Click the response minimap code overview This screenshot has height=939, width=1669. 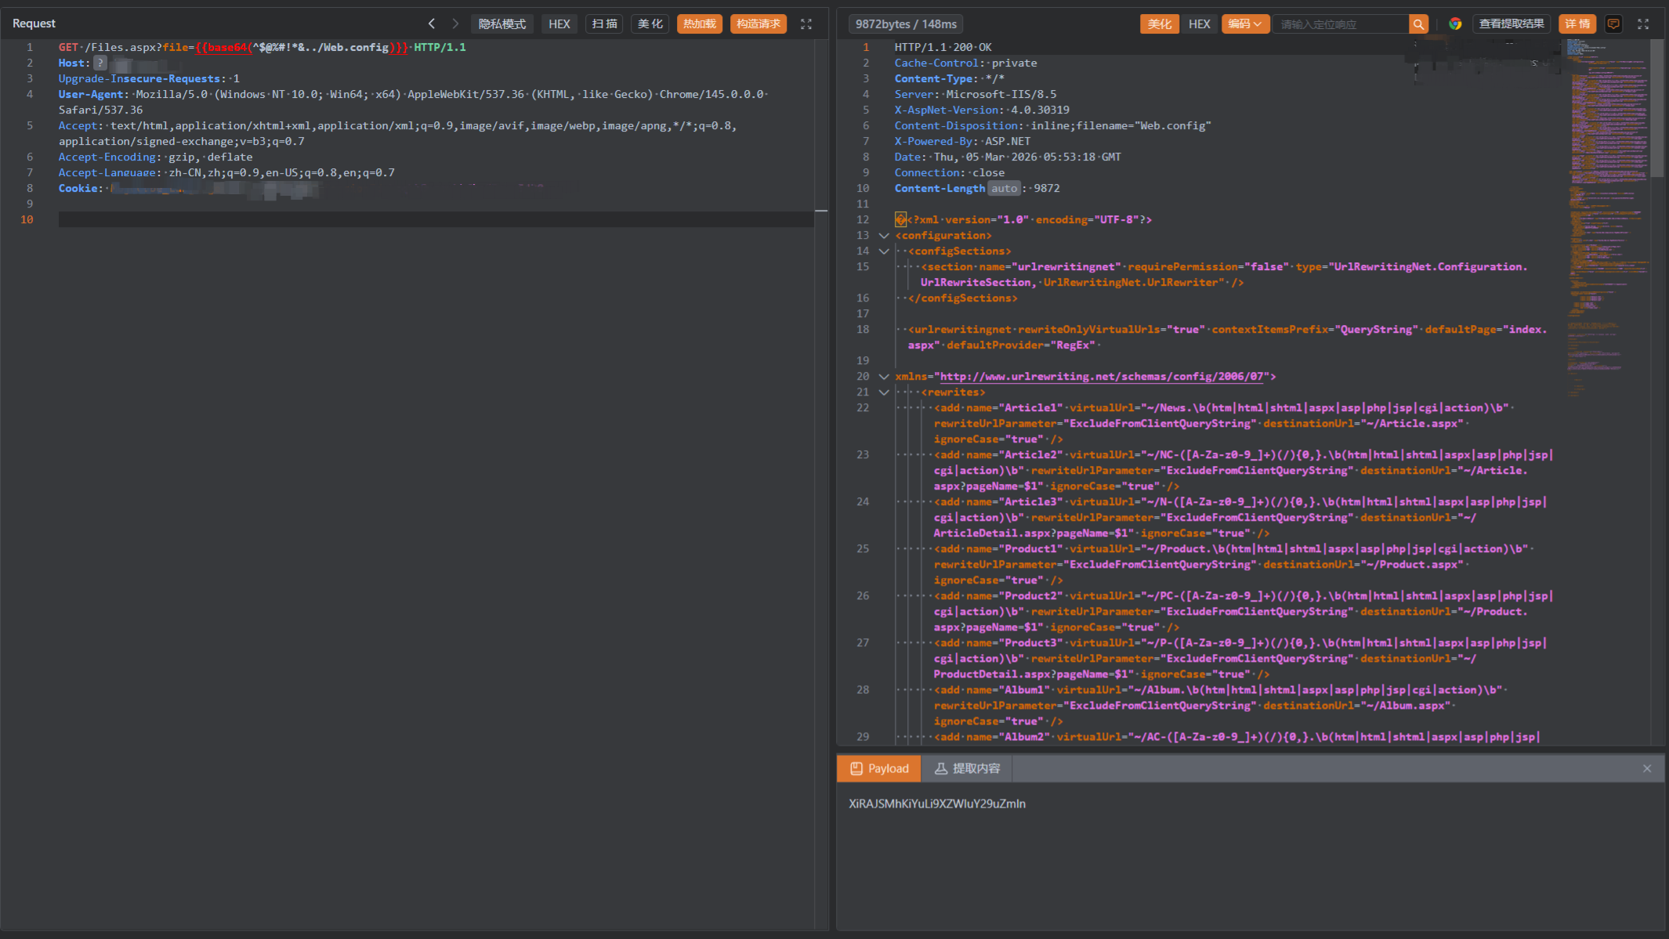pyautogui.click(x=1606, y=196)
